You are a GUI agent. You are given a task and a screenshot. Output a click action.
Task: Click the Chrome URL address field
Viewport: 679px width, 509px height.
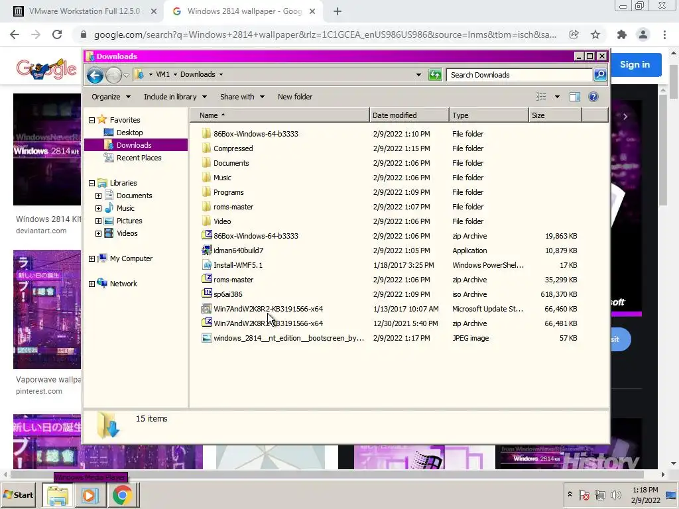[x=325, y=34]
